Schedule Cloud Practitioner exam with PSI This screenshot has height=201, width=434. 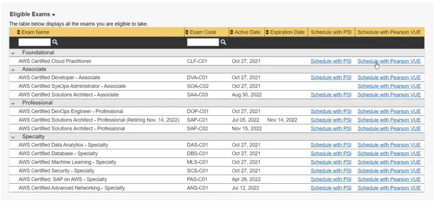[x=331, y=61]
